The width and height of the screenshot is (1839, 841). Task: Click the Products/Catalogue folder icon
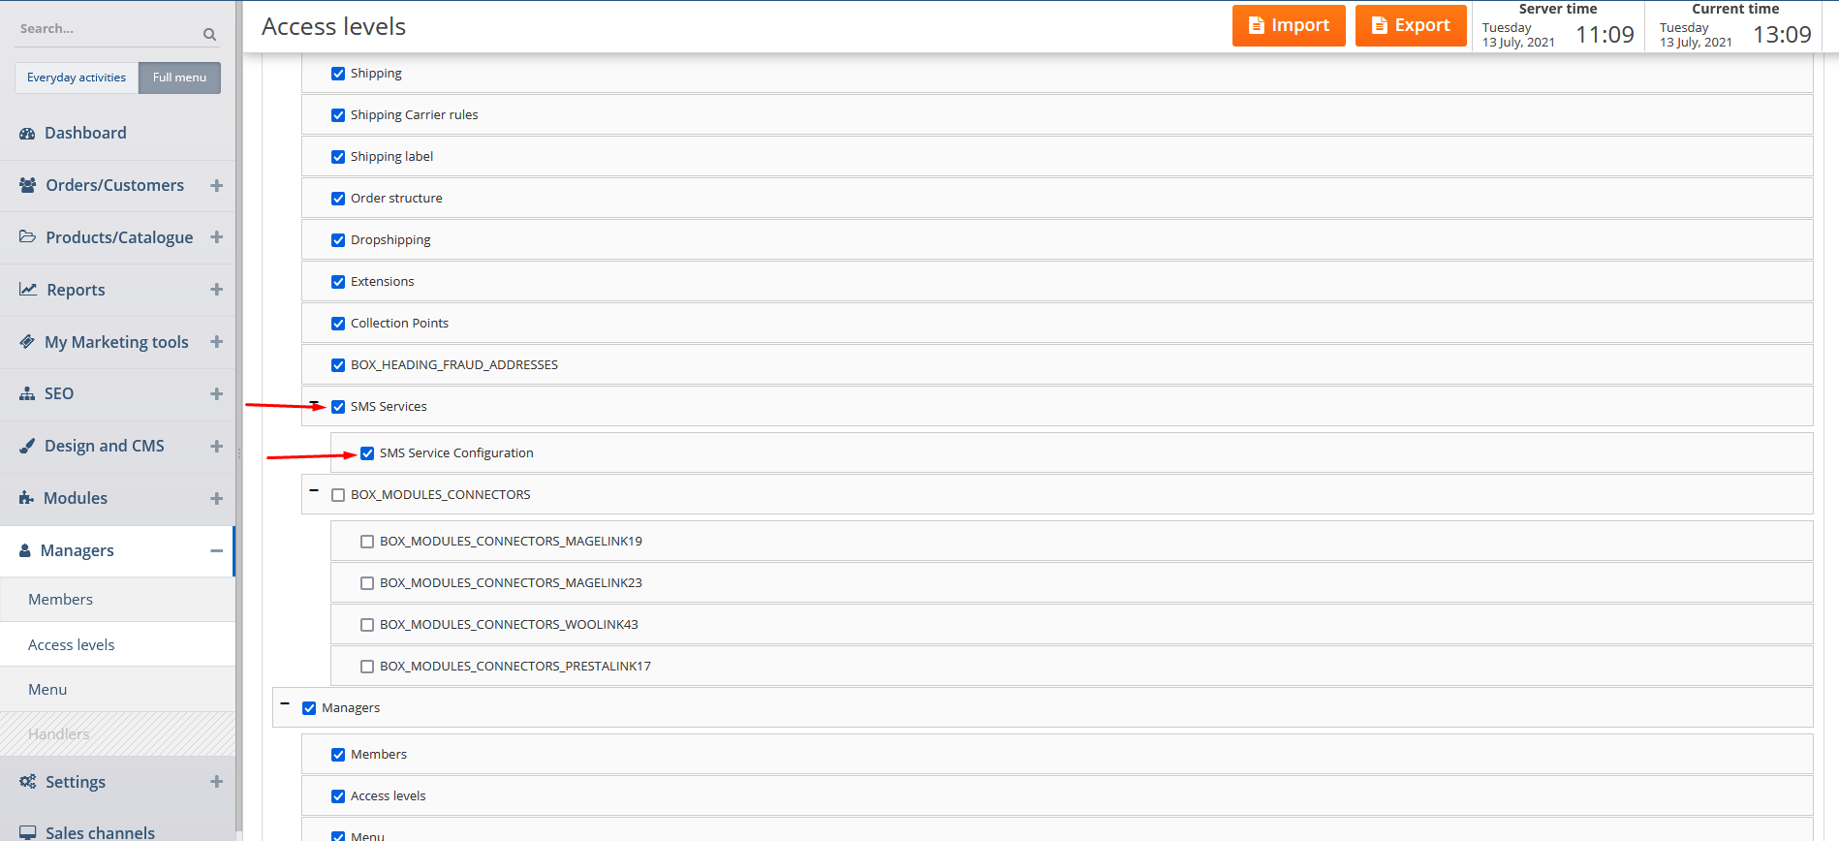point(28,237)
